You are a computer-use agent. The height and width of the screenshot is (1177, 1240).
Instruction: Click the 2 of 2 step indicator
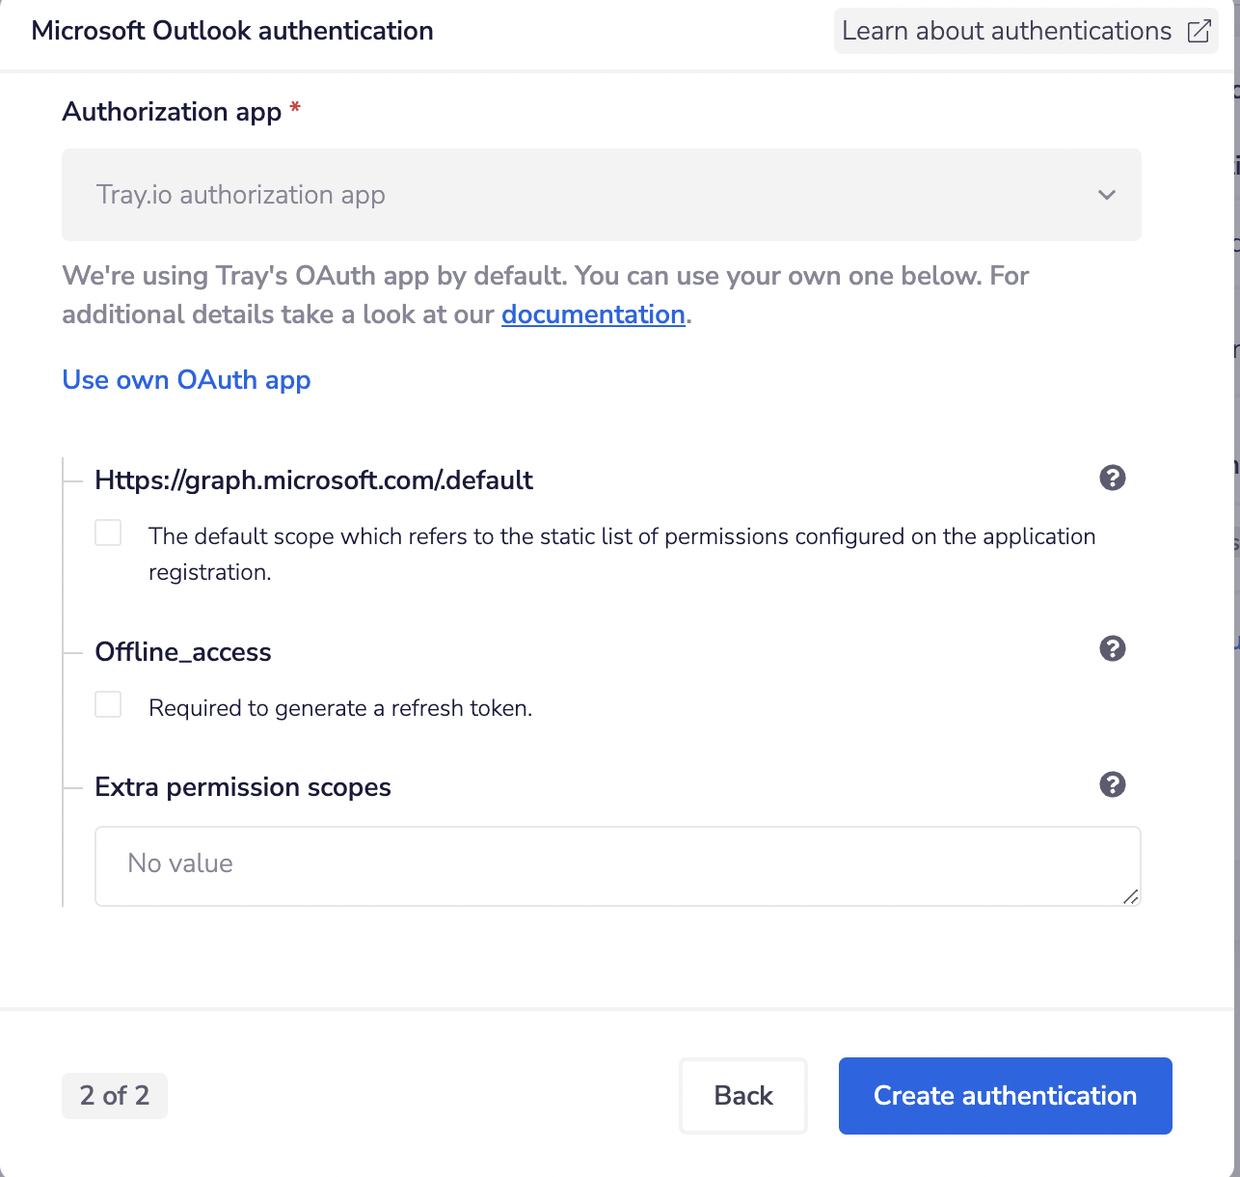114,1095
